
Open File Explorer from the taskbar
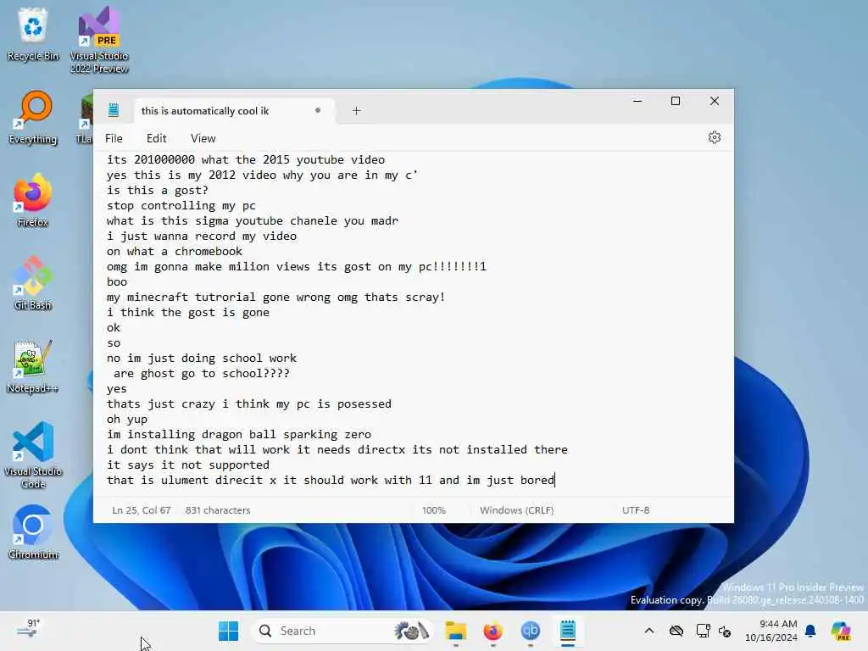click(x=455, y=631)
